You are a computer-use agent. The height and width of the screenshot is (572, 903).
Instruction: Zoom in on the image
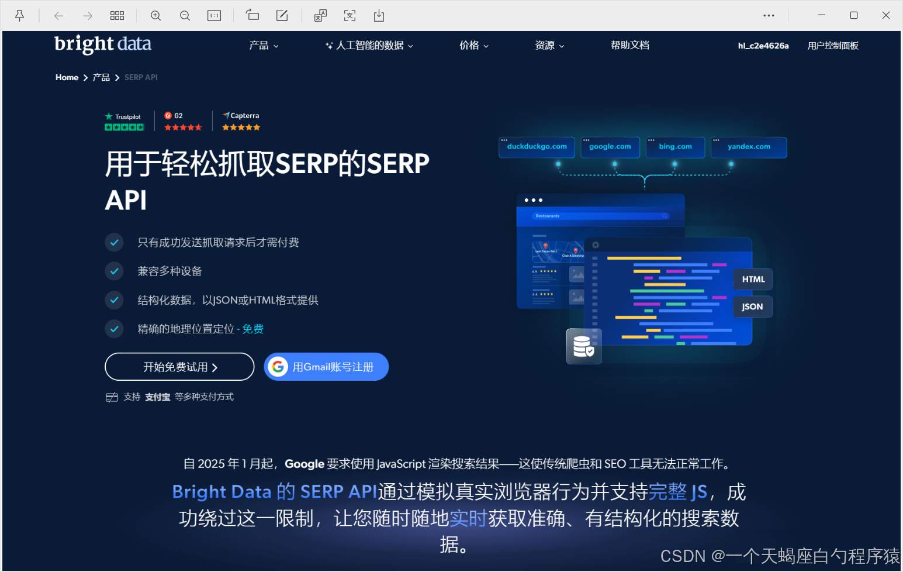156,16
